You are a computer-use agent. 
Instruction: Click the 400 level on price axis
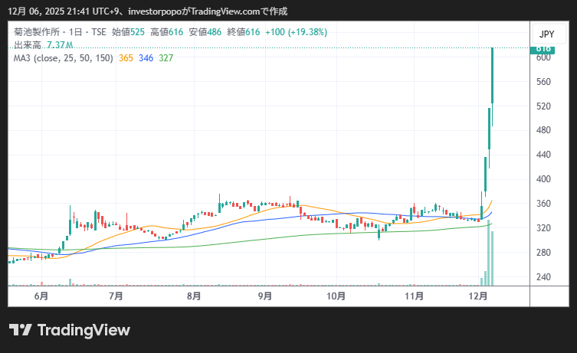[x=543, y=179]
